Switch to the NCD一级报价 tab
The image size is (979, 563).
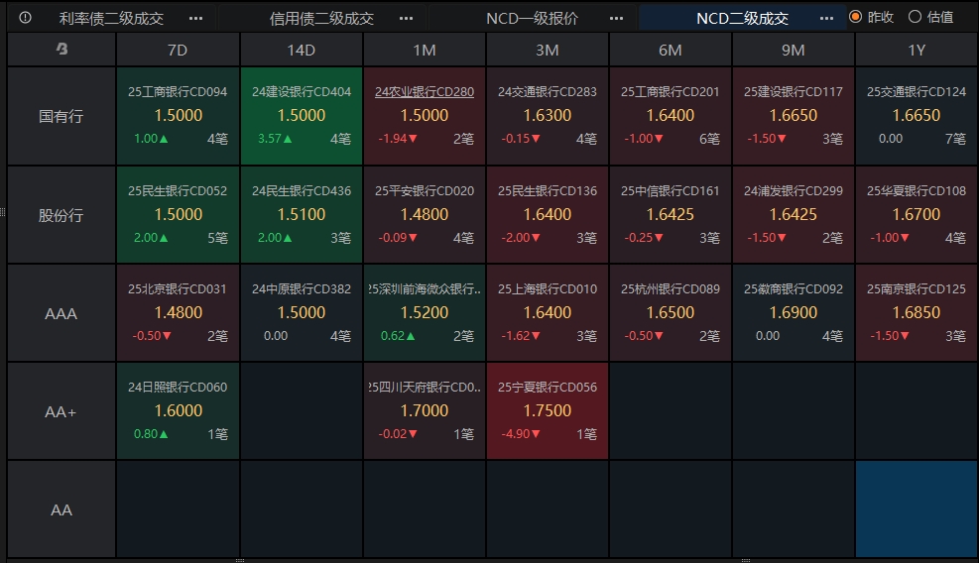(x=532, y=19)
